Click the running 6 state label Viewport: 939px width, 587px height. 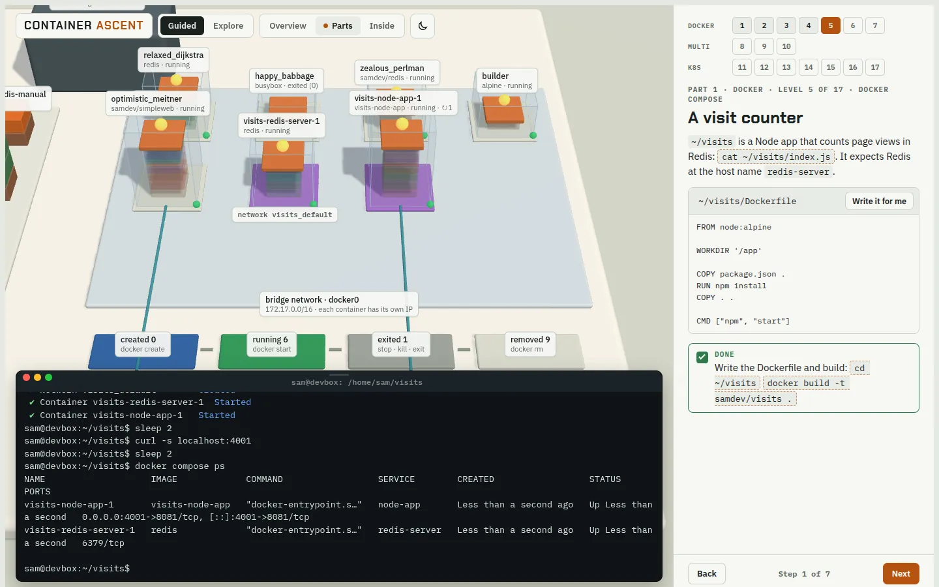272,344
